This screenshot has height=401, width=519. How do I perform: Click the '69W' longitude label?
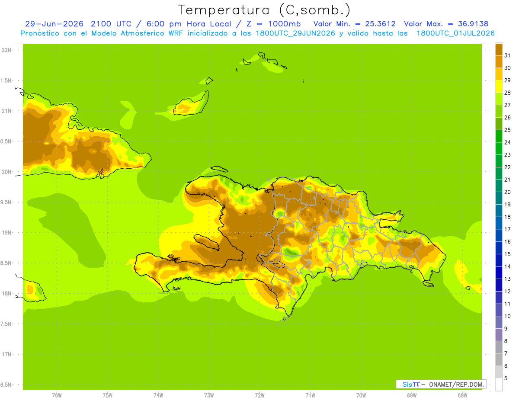412,395
